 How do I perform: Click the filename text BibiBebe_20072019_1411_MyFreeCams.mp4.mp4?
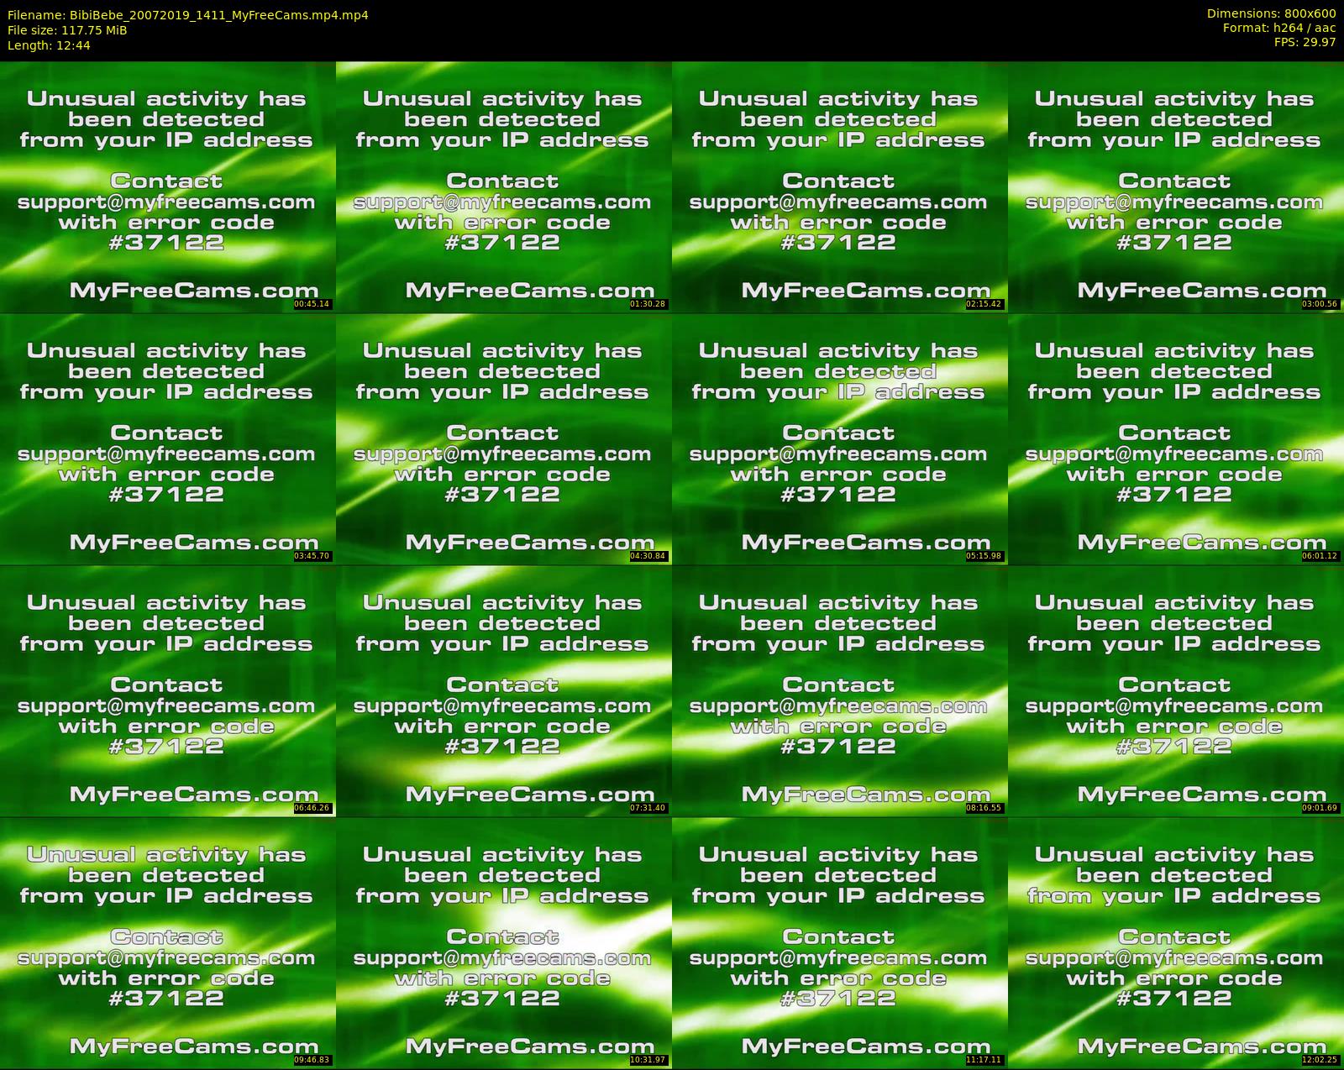click(x=219, y=15)
